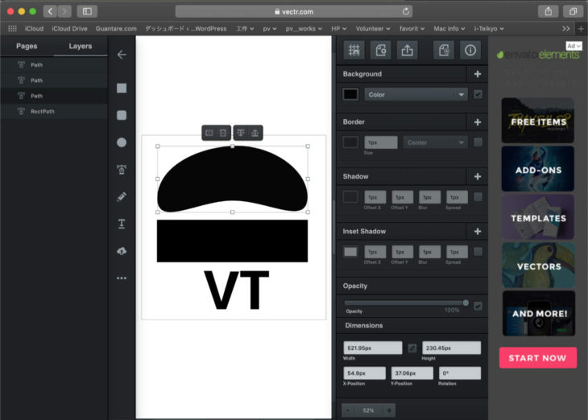The height and width of the screenshot is (420, 588).
Task: Click the START NOW ad button
Action: (x=537, y=358)
